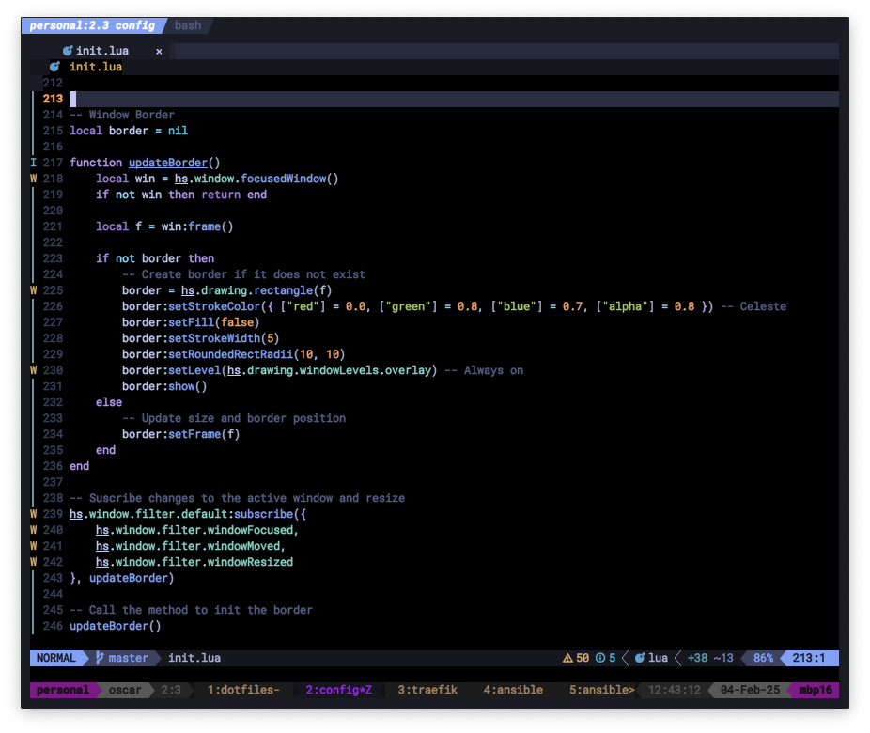
Task: Click the Lua icon in the winbar
Action: click(54, 67)
